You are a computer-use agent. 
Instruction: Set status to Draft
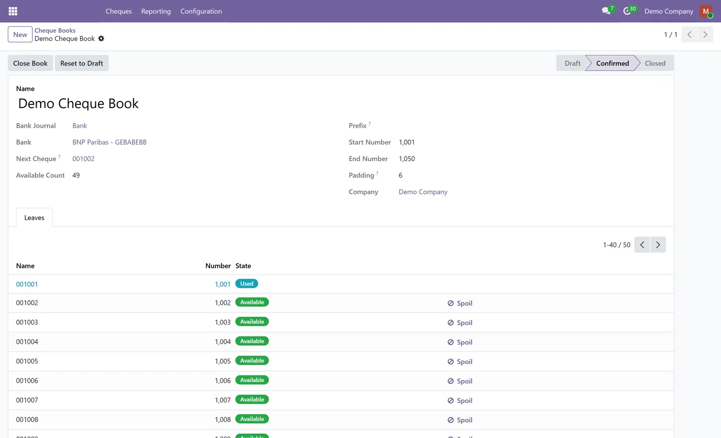coord(572,63)
